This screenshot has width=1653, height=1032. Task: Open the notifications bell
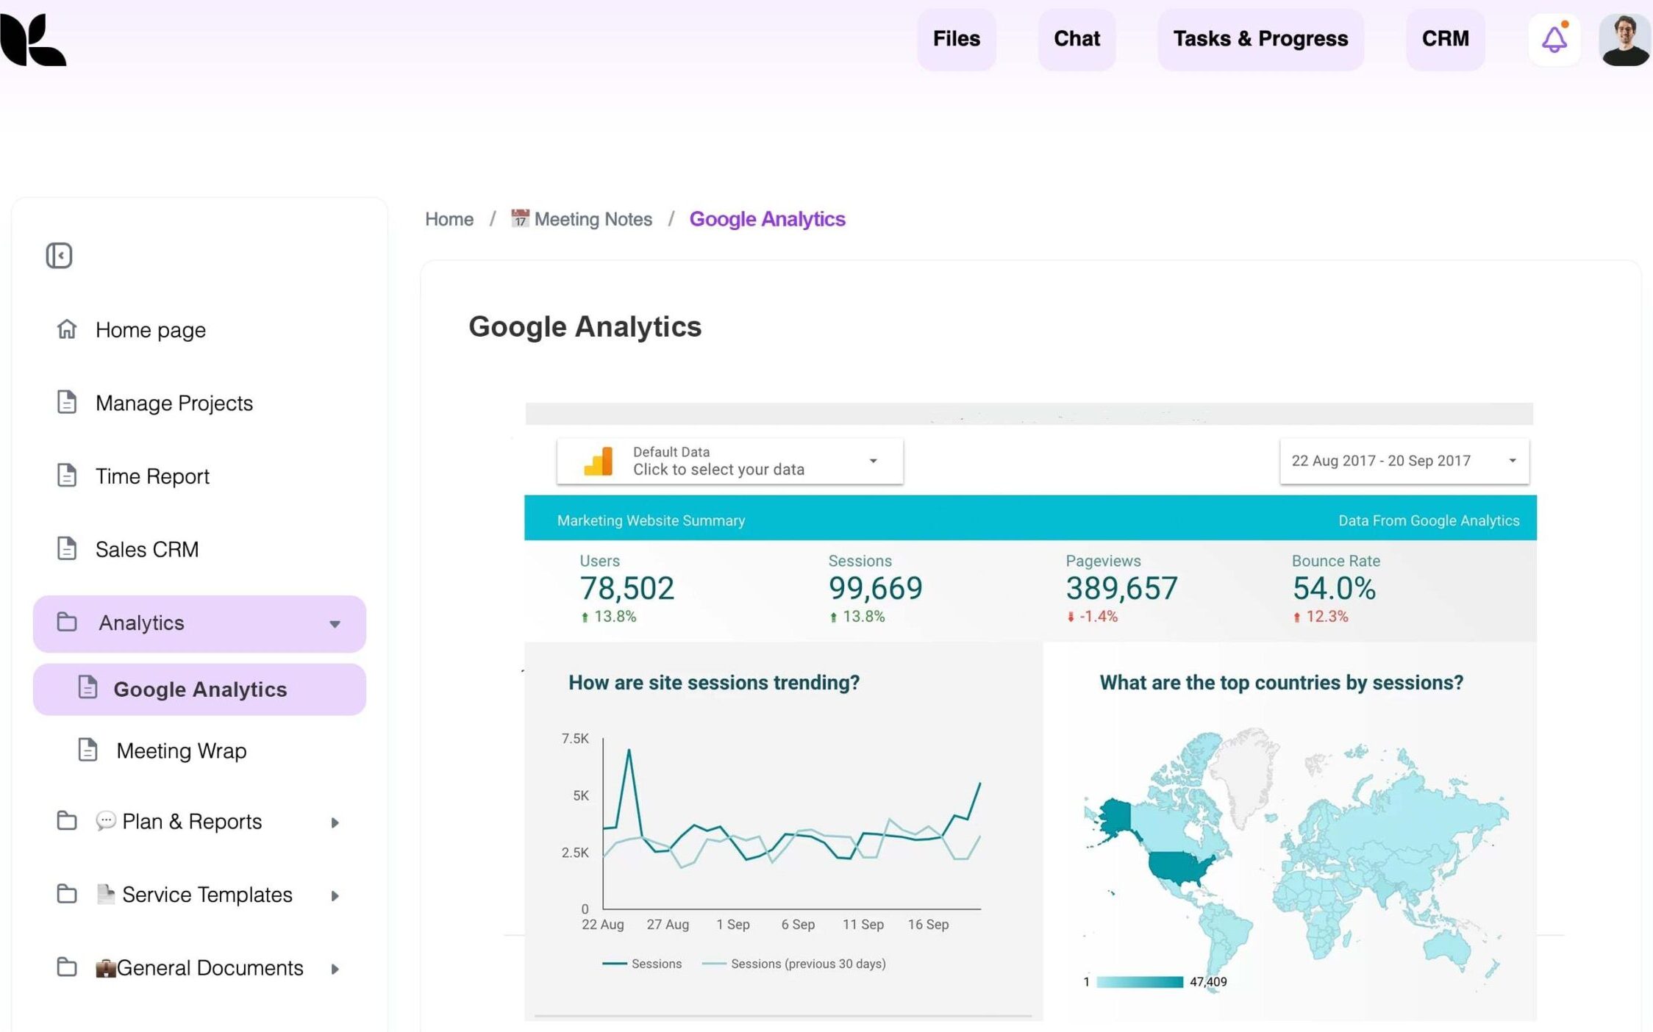point(1554,39)
